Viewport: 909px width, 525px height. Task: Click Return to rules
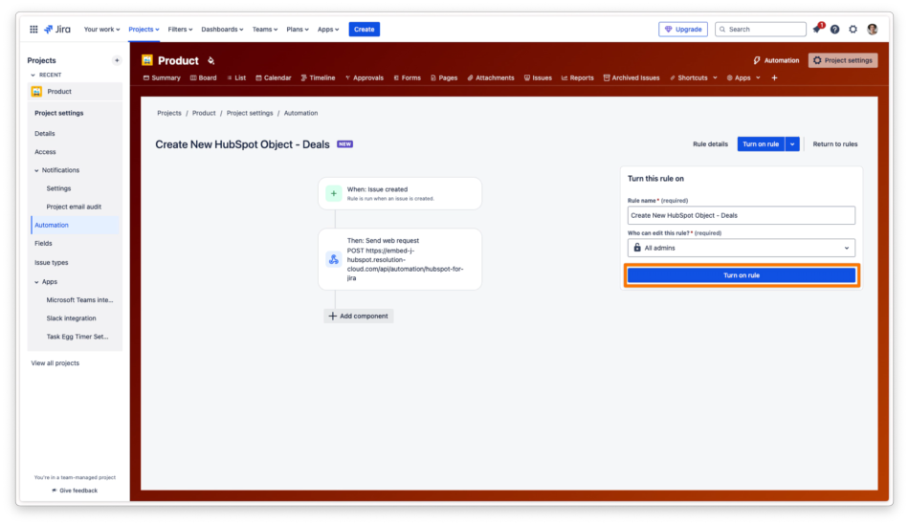click(x=834, y=144)
